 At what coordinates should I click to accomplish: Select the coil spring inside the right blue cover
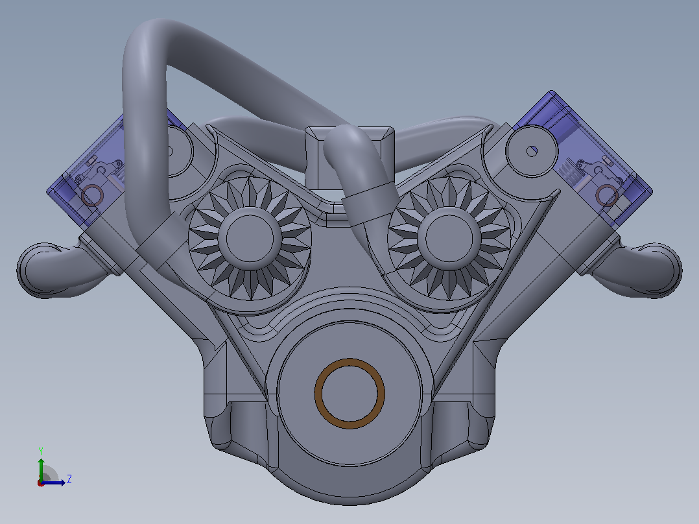pyautogui.click(x=569, y=172)
